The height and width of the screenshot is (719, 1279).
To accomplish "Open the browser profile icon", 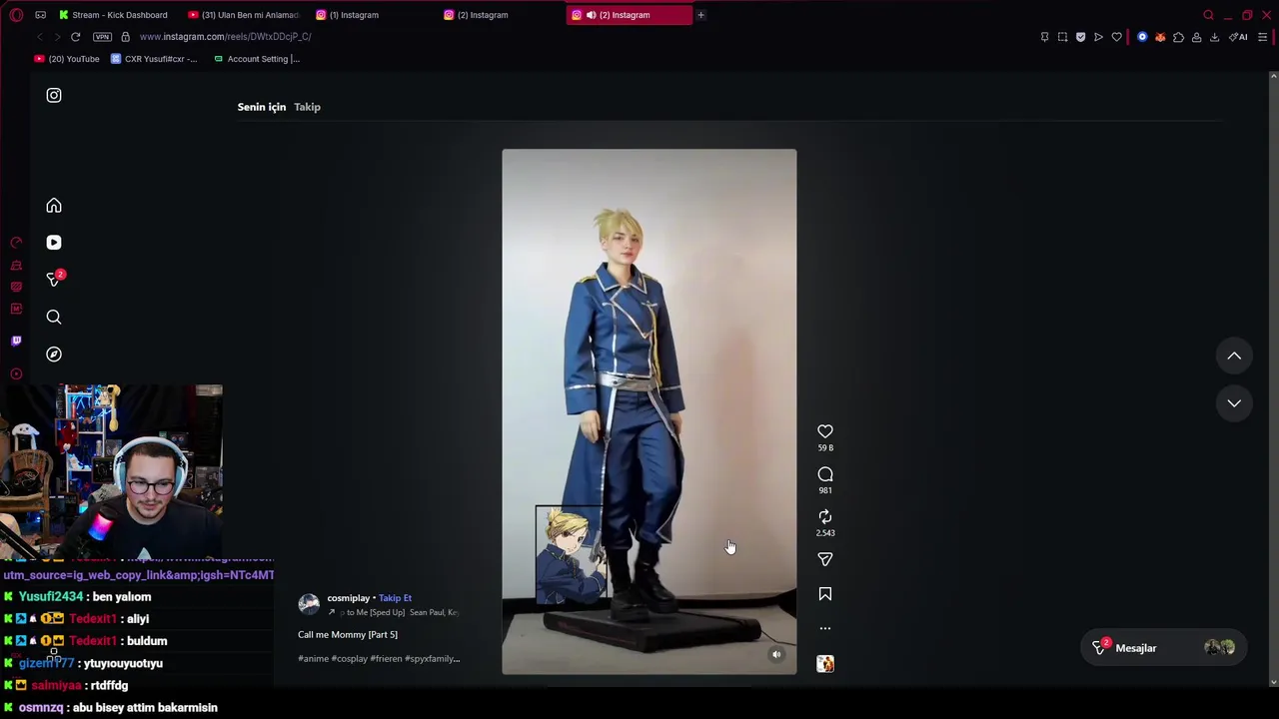I will (1196, 37).
